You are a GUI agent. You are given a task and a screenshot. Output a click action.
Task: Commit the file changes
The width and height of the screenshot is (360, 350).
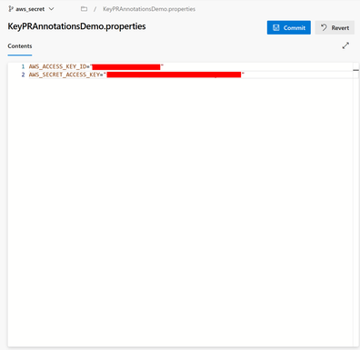point(289,27)
